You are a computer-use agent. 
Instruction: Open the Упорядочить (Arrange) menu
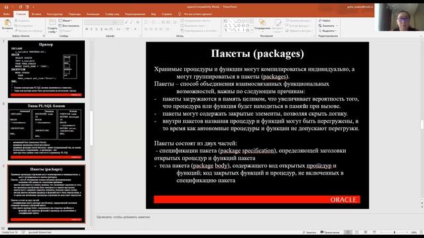[262, 25]
